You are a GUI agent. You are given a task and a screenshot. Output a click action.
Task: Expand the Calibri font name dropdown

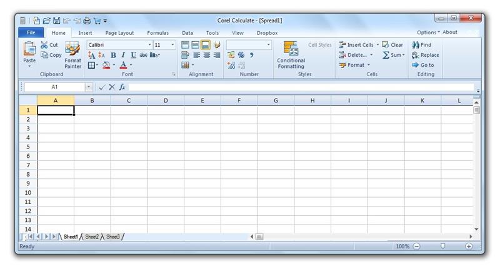pos(150,45)
